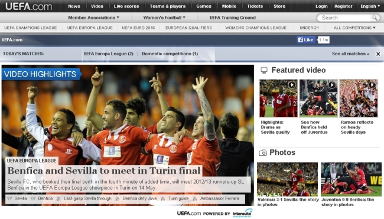Click the search magnifier icon

pos(375,18)
